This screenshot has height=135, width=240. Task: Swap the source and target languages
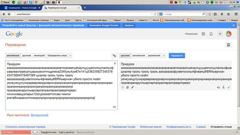[114, 55]
